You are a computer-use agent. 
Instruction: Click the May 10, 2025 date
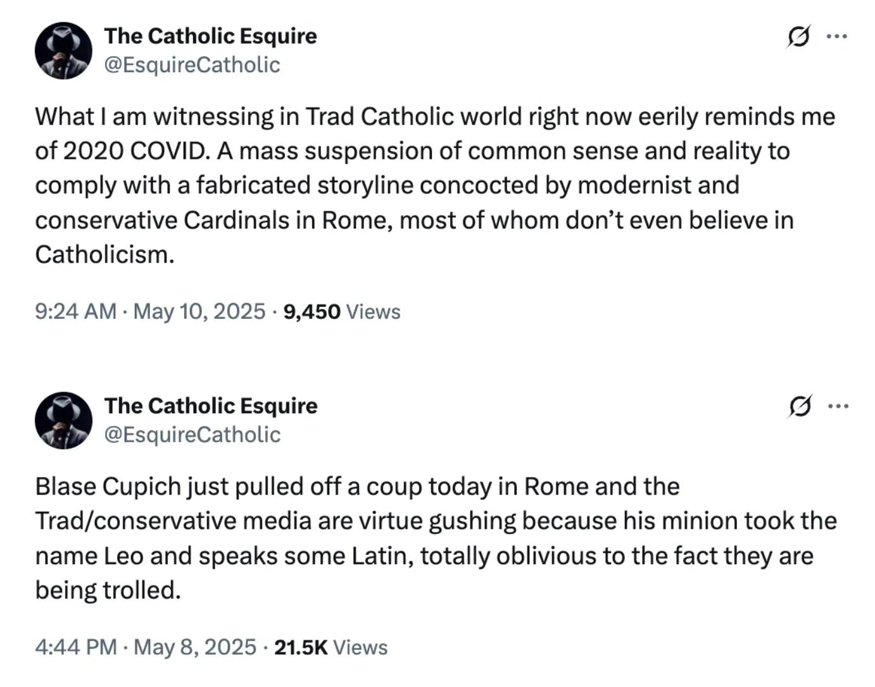[x=199, y=312]
